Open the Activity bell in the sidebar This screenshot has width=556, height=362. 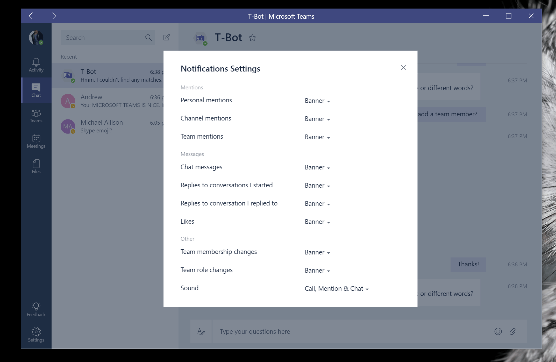[36, 65]
